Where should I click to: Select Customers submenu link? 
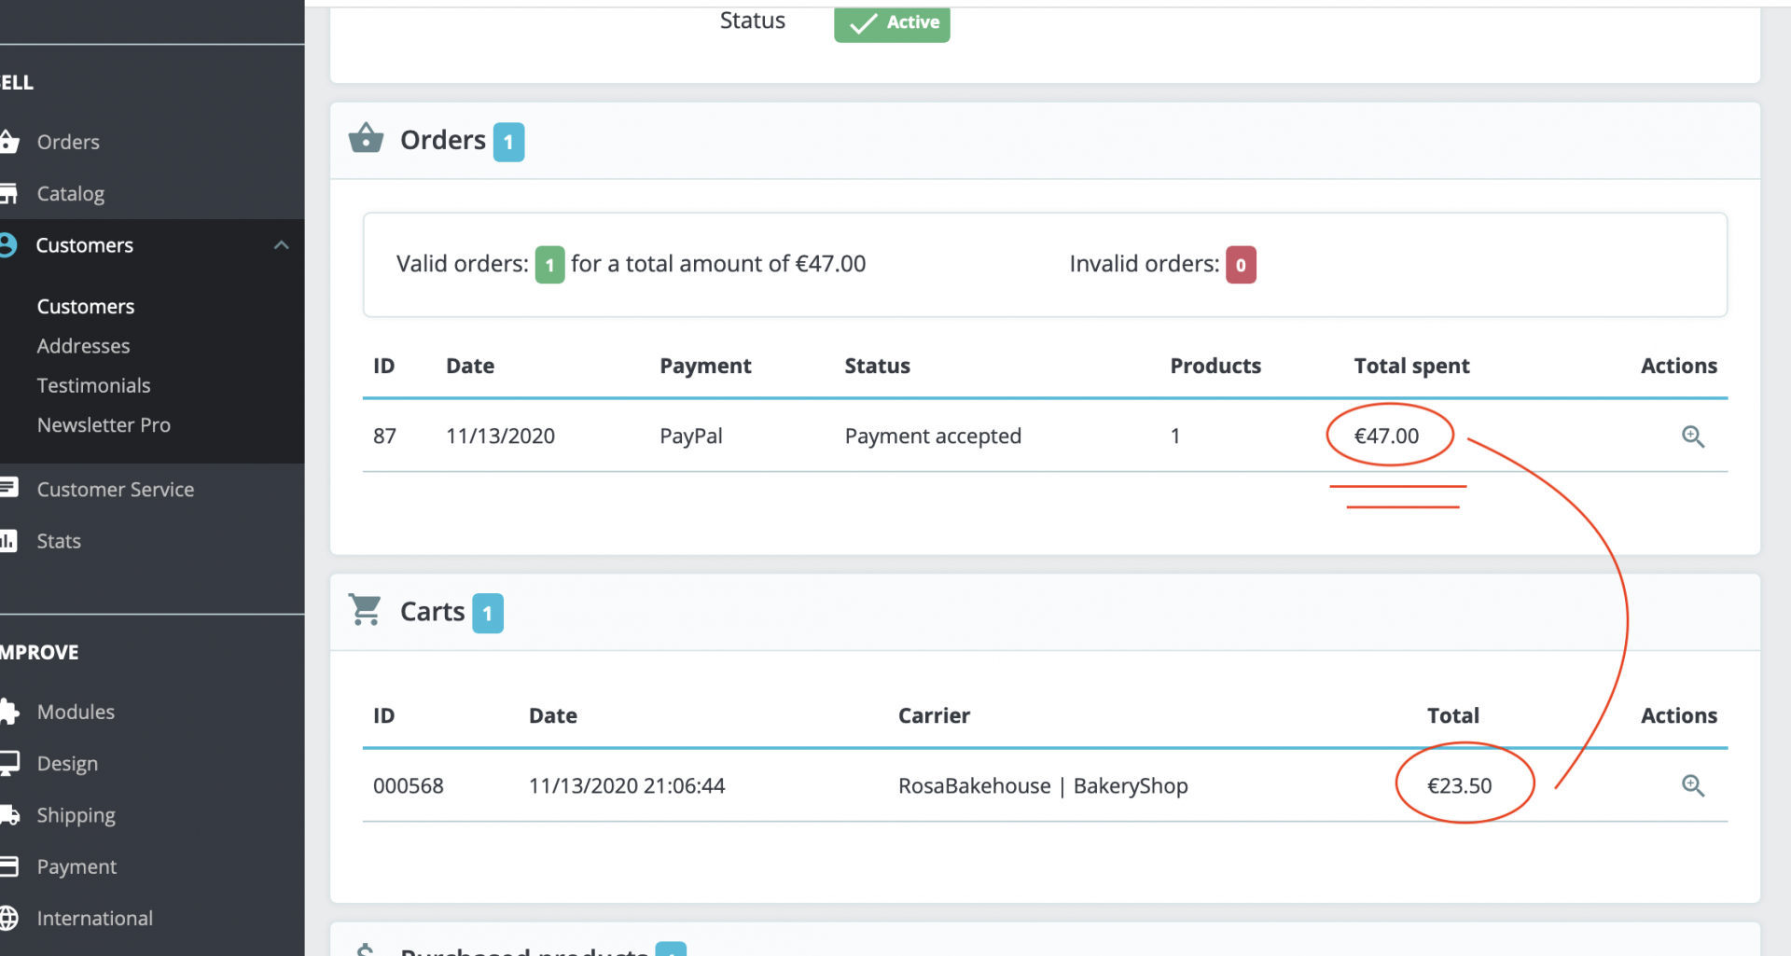[x=86, y=307]
